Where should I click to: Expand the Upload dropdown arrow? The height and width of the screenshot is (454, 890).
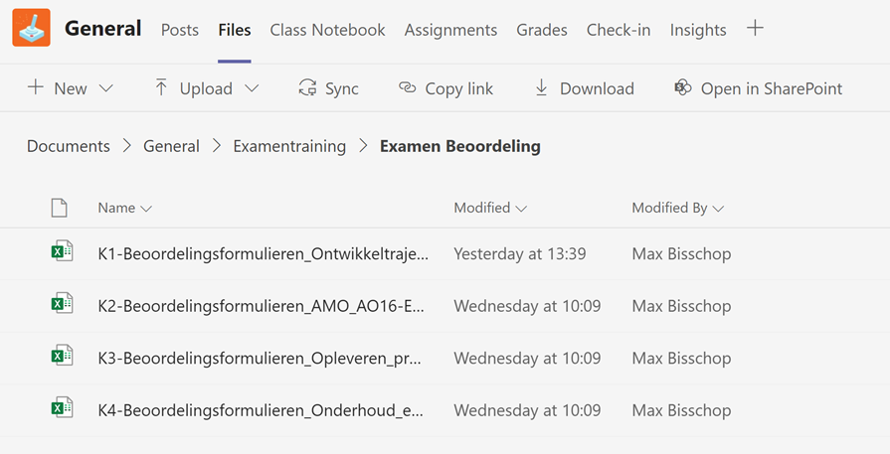252,88
